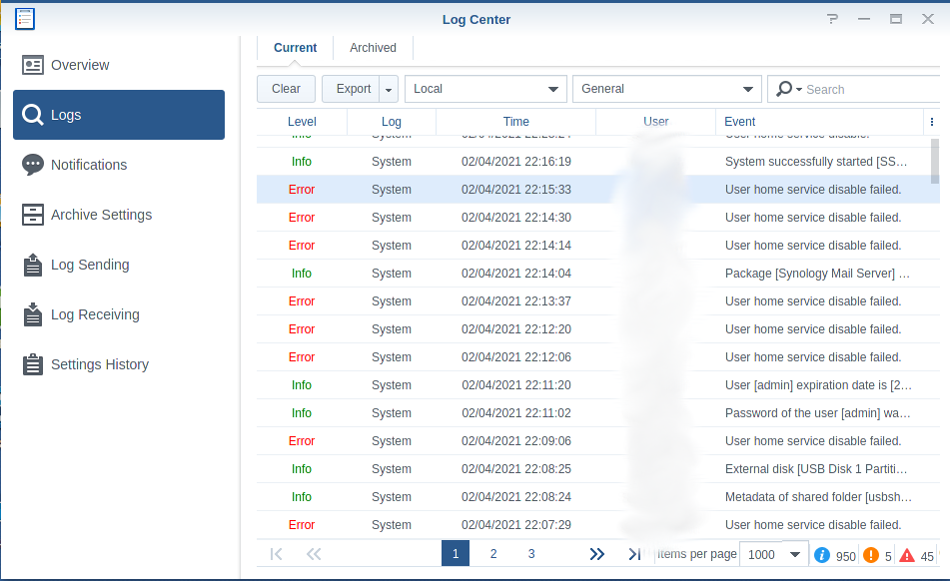Filter by the blue info count icon
Viewport: 950px width, 581px height.
click(821, 555)
